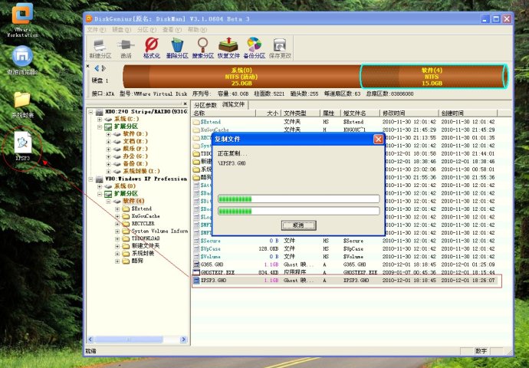Image resolution: width=529 pixels, height=368 pixels.
Task: Click the upper copy progress bar
Action: [298, 199]
